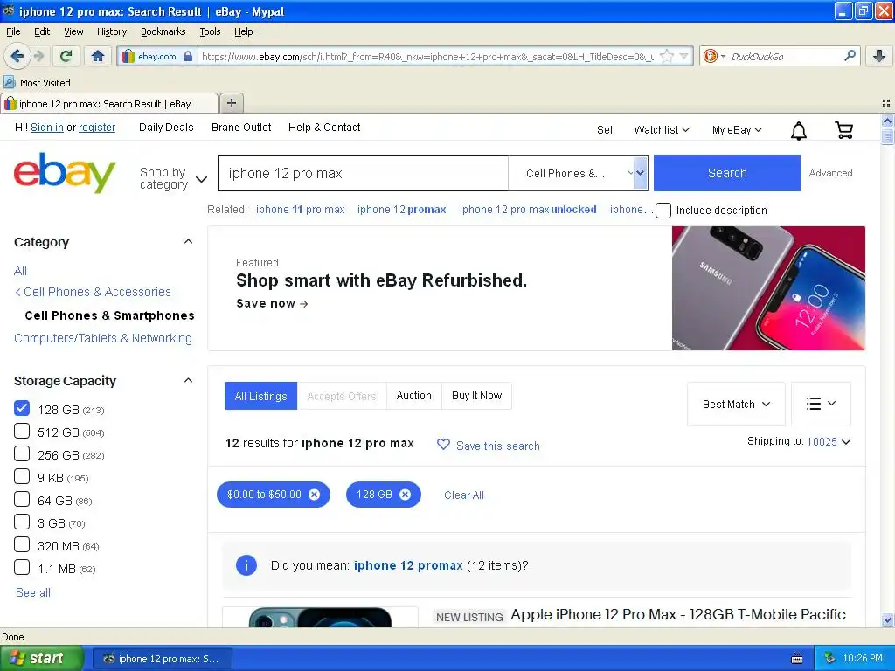Open the History menu
This screenshot has width=895, height=671.
[x=112, y=31]
